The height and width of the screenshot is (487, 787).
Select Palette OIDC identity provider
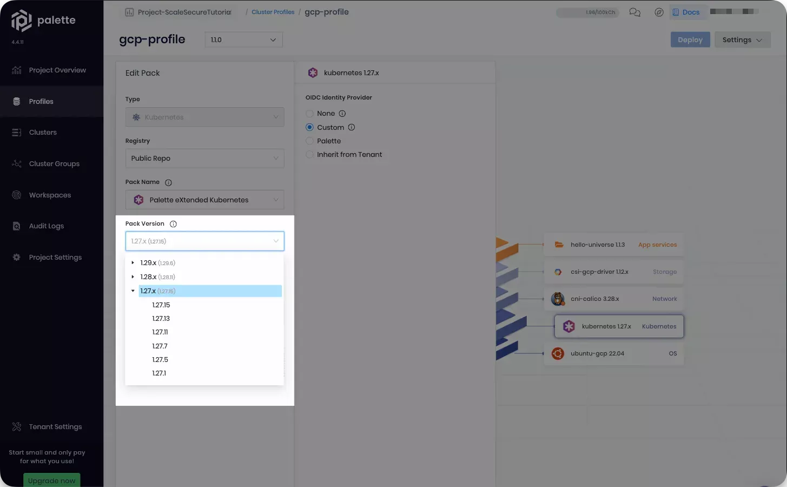[310, 141]
